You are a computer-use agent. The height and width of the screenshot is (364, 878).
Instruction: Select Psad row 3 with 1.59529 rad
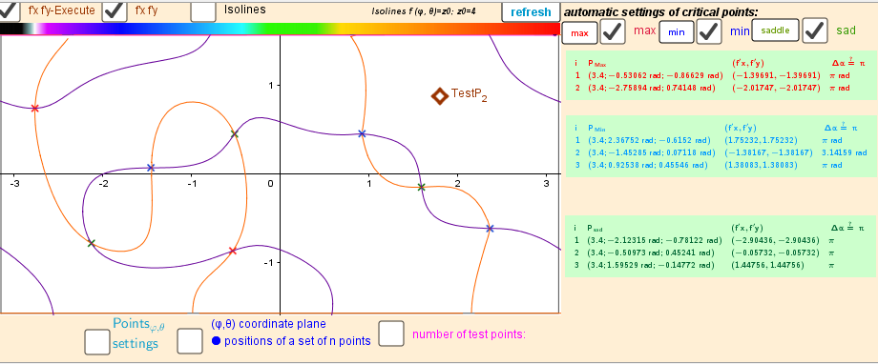pos(705,265)
